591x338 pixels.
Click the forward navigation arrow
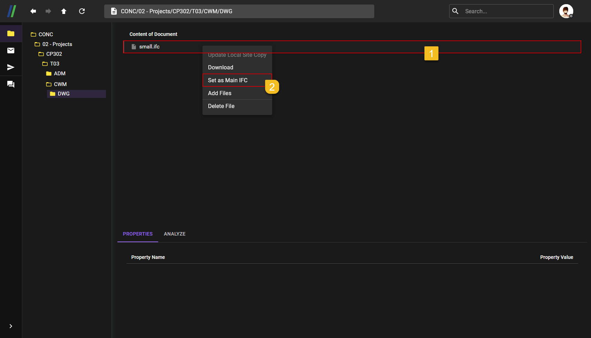coord(48,11)
